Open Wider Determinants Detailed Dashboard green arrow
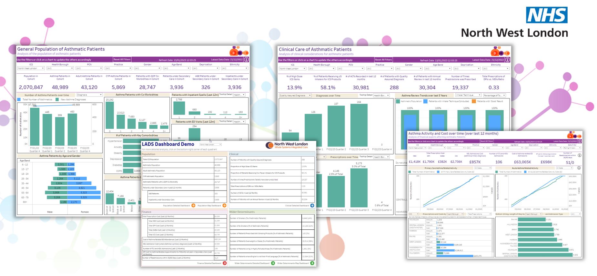Image resolution: width=597 pixels, height=276 pixels. [x=273, y=263]
